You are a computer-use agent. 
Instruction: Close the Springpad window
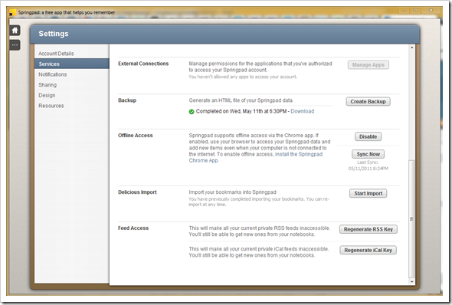(x=431, y=11)
